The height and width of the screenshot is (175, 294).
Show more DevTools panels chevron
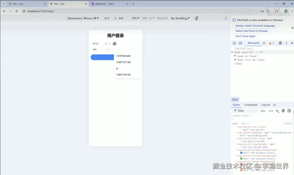pos(264,43)
